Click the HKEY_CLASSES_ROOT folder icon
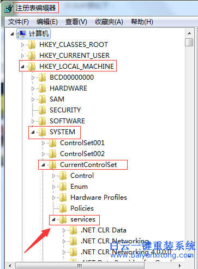The width and height of the screenshot is (198, 269). (32, 45)
